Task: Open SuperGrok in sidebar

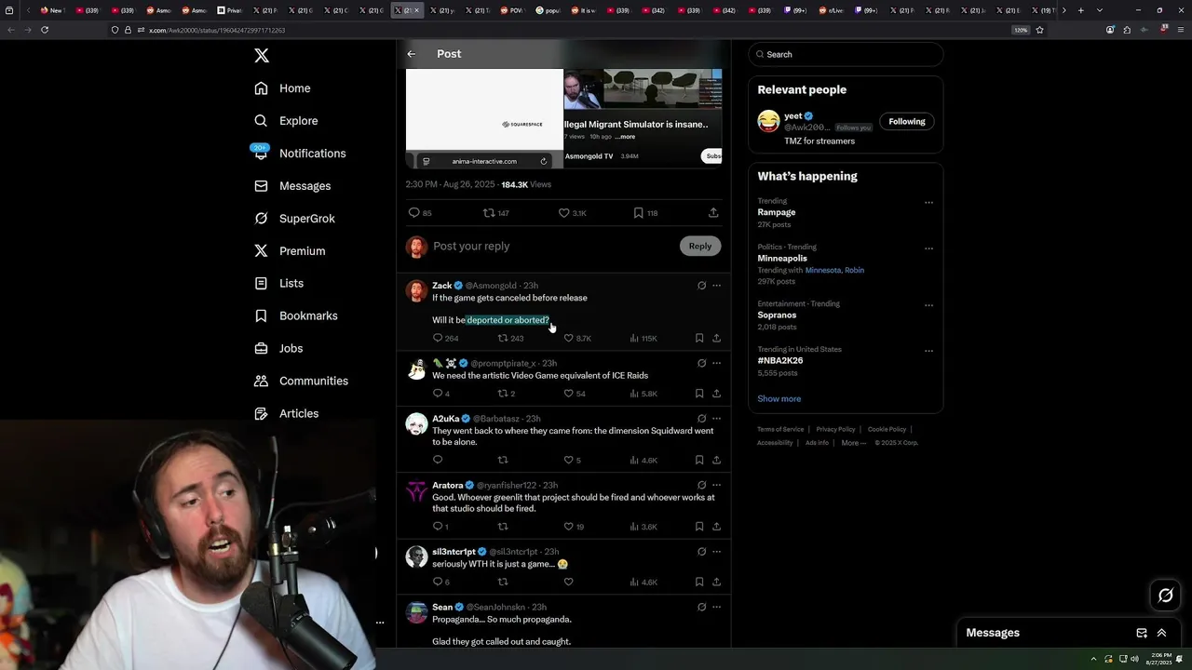Action: 294,219
